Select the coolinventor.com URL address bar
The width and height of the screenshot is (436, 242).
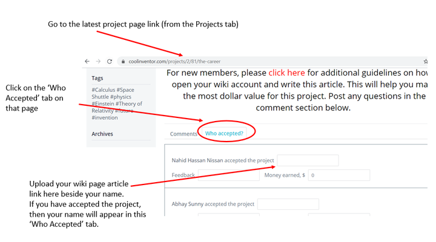pos(272,61)
